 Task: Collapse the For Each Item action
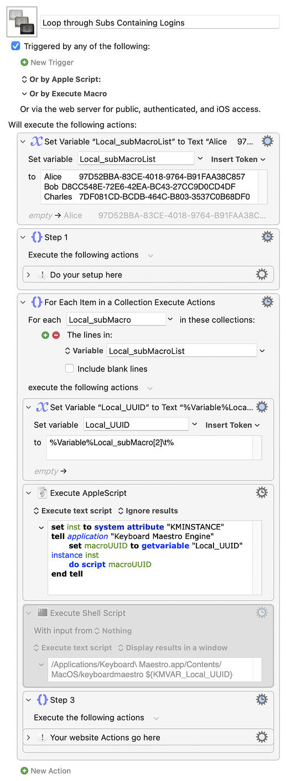click(24, 302)
